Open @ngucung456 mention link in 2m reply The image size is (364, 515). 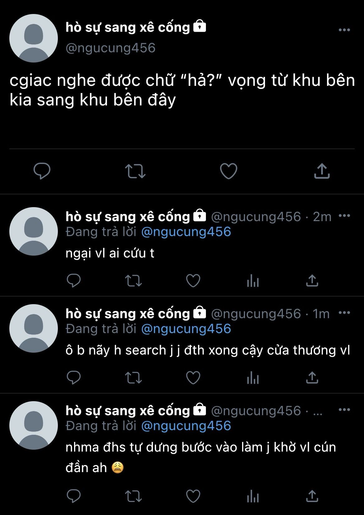(x=186, y=232)
